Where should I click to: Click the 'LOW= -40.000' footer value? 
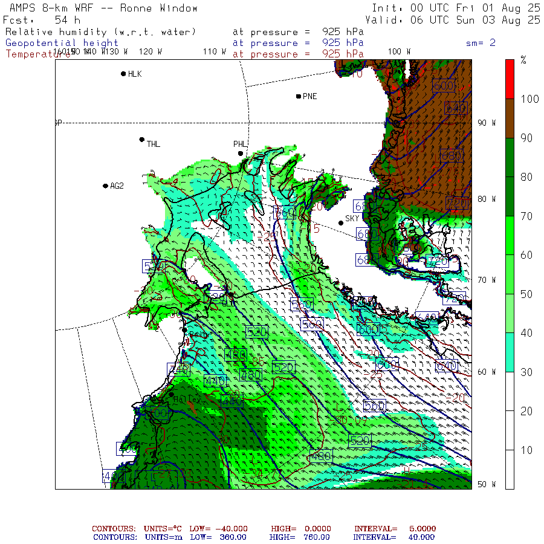point(219,529)
